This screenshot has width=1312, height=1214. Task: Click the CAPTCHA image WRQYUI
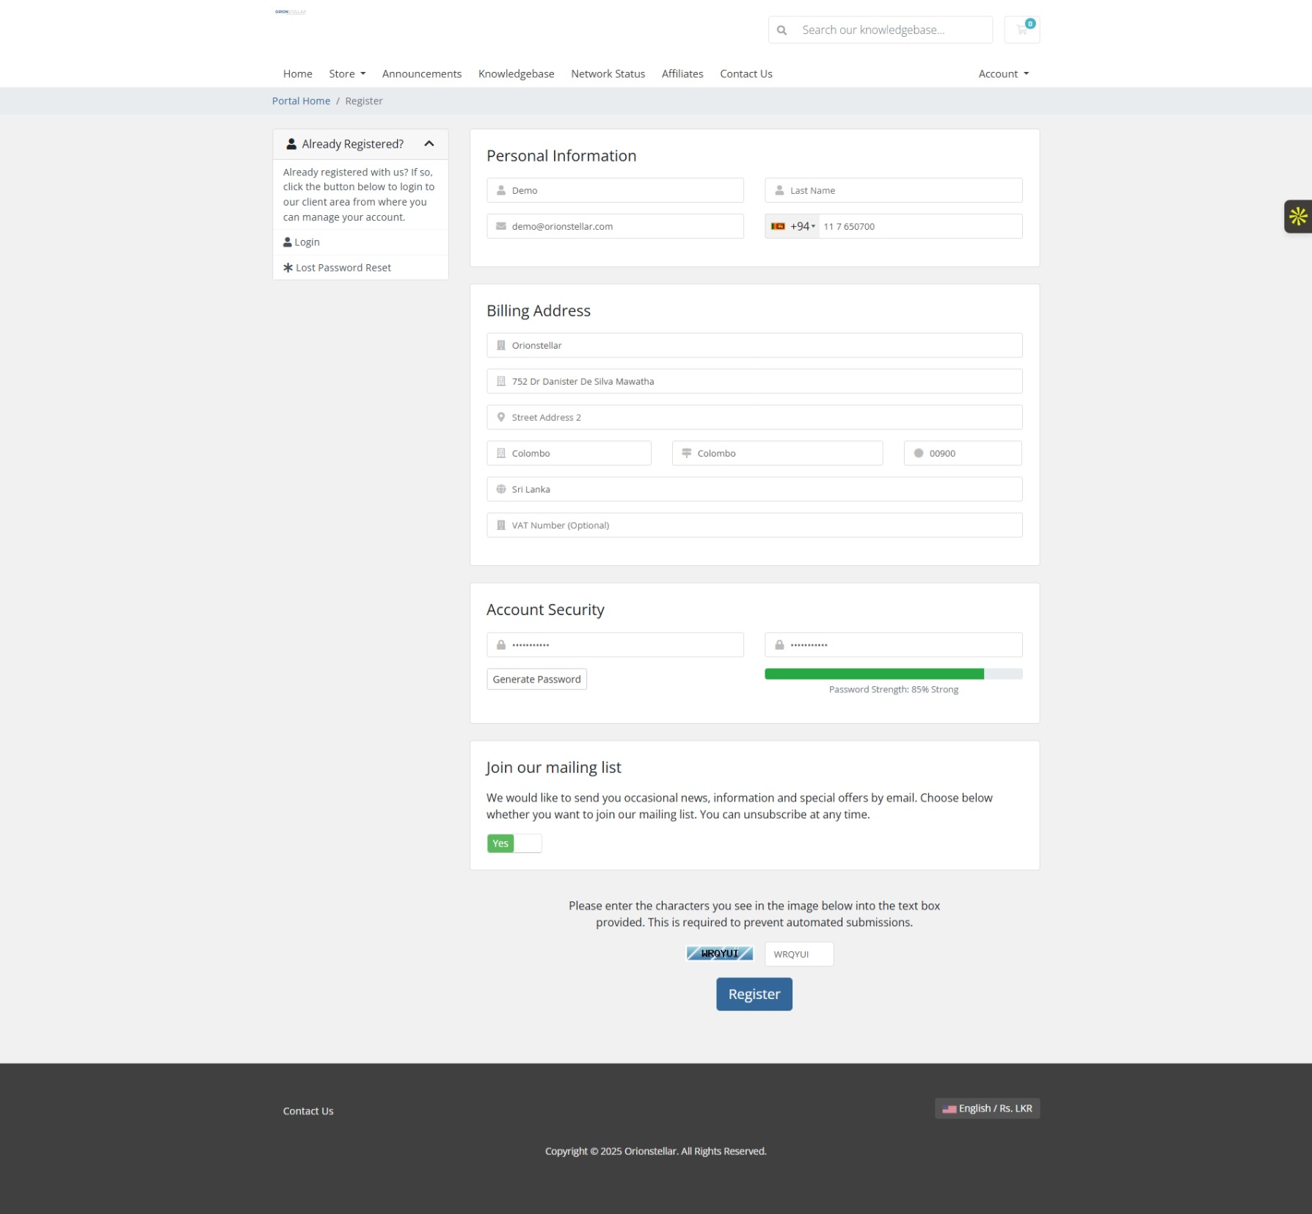(x=719, y=953)
